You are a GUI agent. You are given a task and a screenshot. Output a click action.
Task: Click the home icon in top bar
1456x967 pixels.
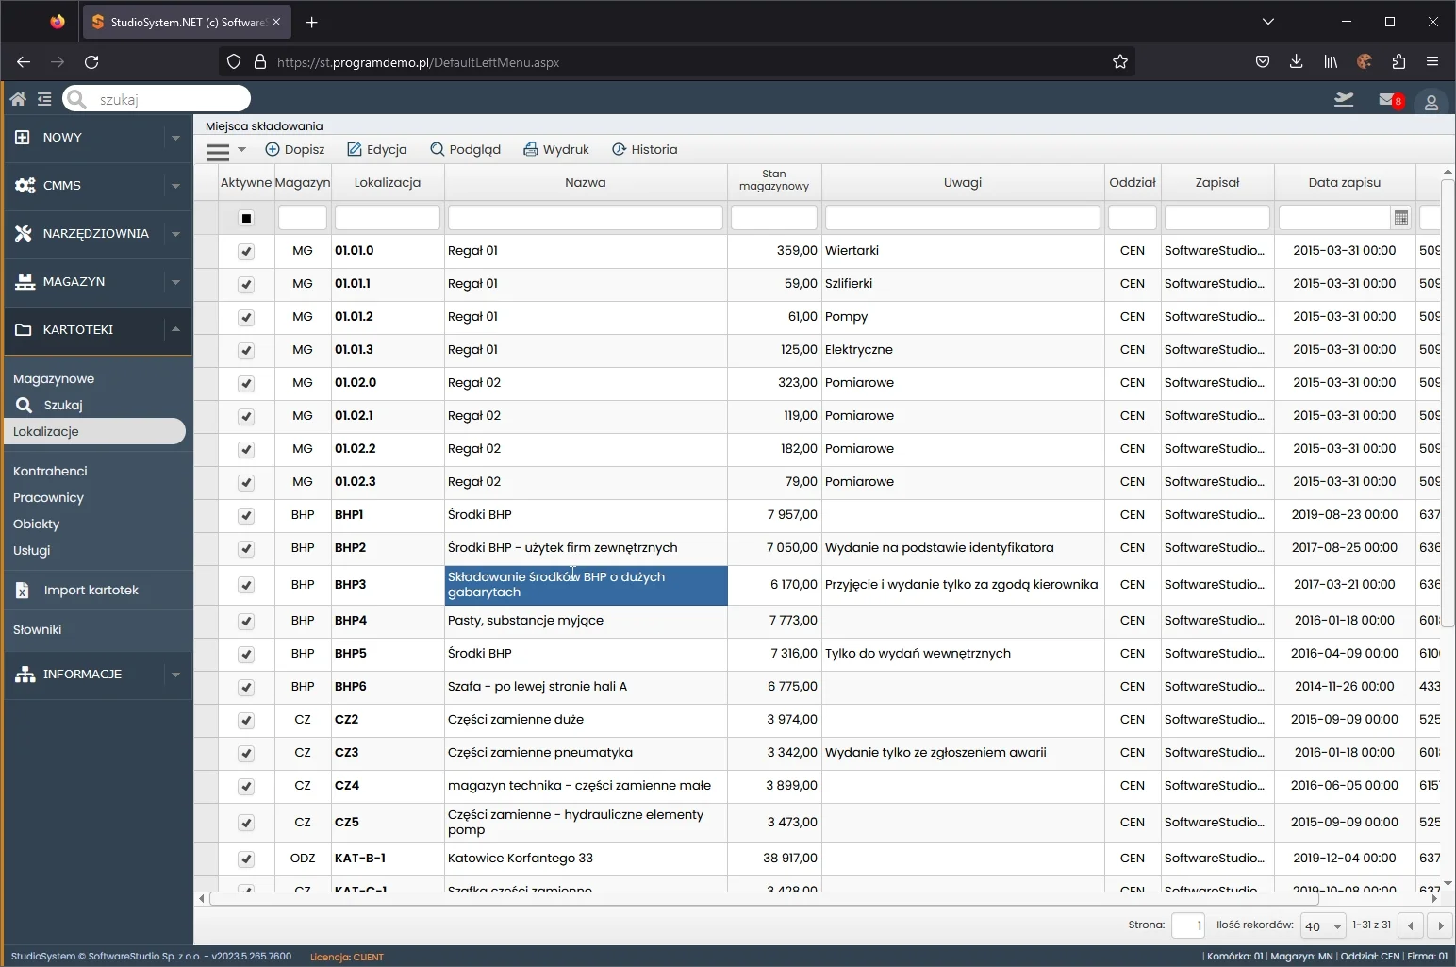point(17,99)
